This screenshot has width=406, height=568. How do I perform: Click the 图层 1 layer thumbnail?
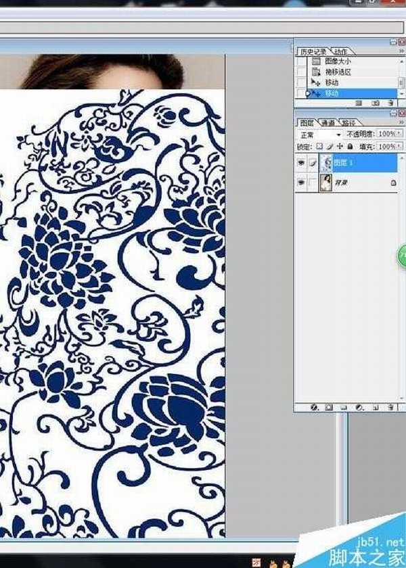(326, 163)
